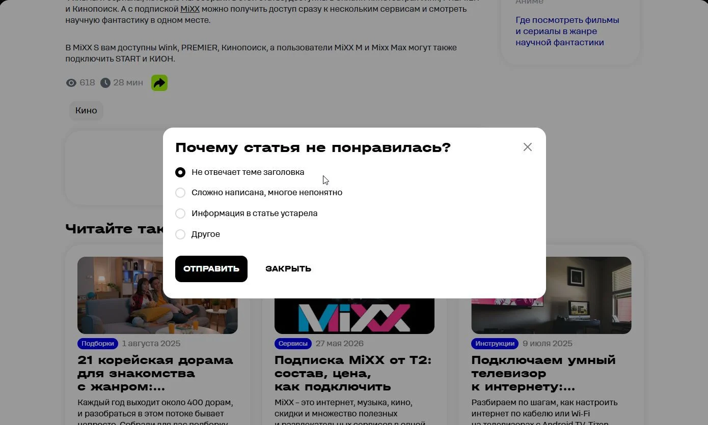This screenshot has height=425, width=708.
Task: Click the date '27 мая 2026'
Action: 340,344
